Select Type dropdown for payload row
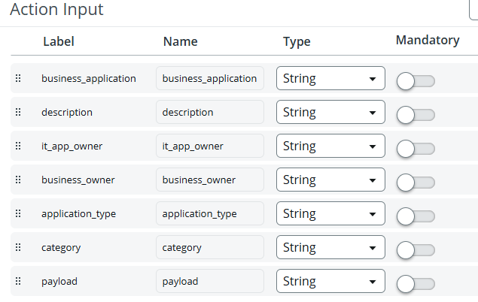 [330, 282]
